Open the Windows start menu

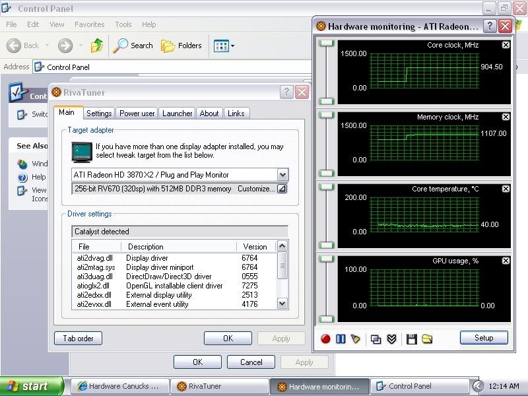(x=31, y=386)
